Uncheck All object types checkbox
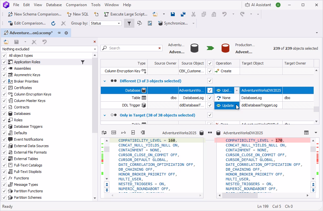323x211 pixels. coord(4,55)
